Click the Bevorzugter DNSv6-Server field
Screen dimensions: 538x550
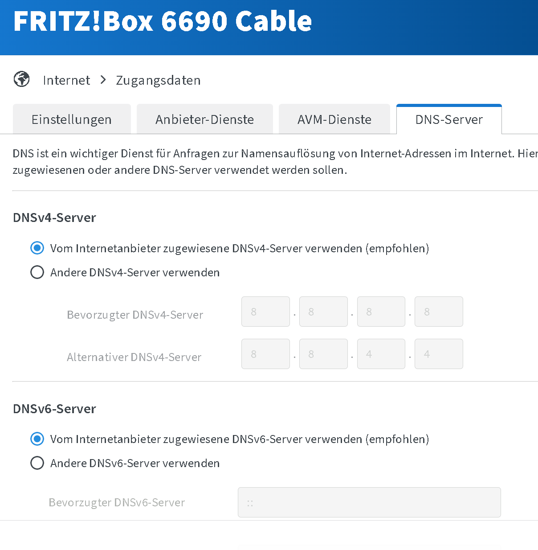[369, 502]
